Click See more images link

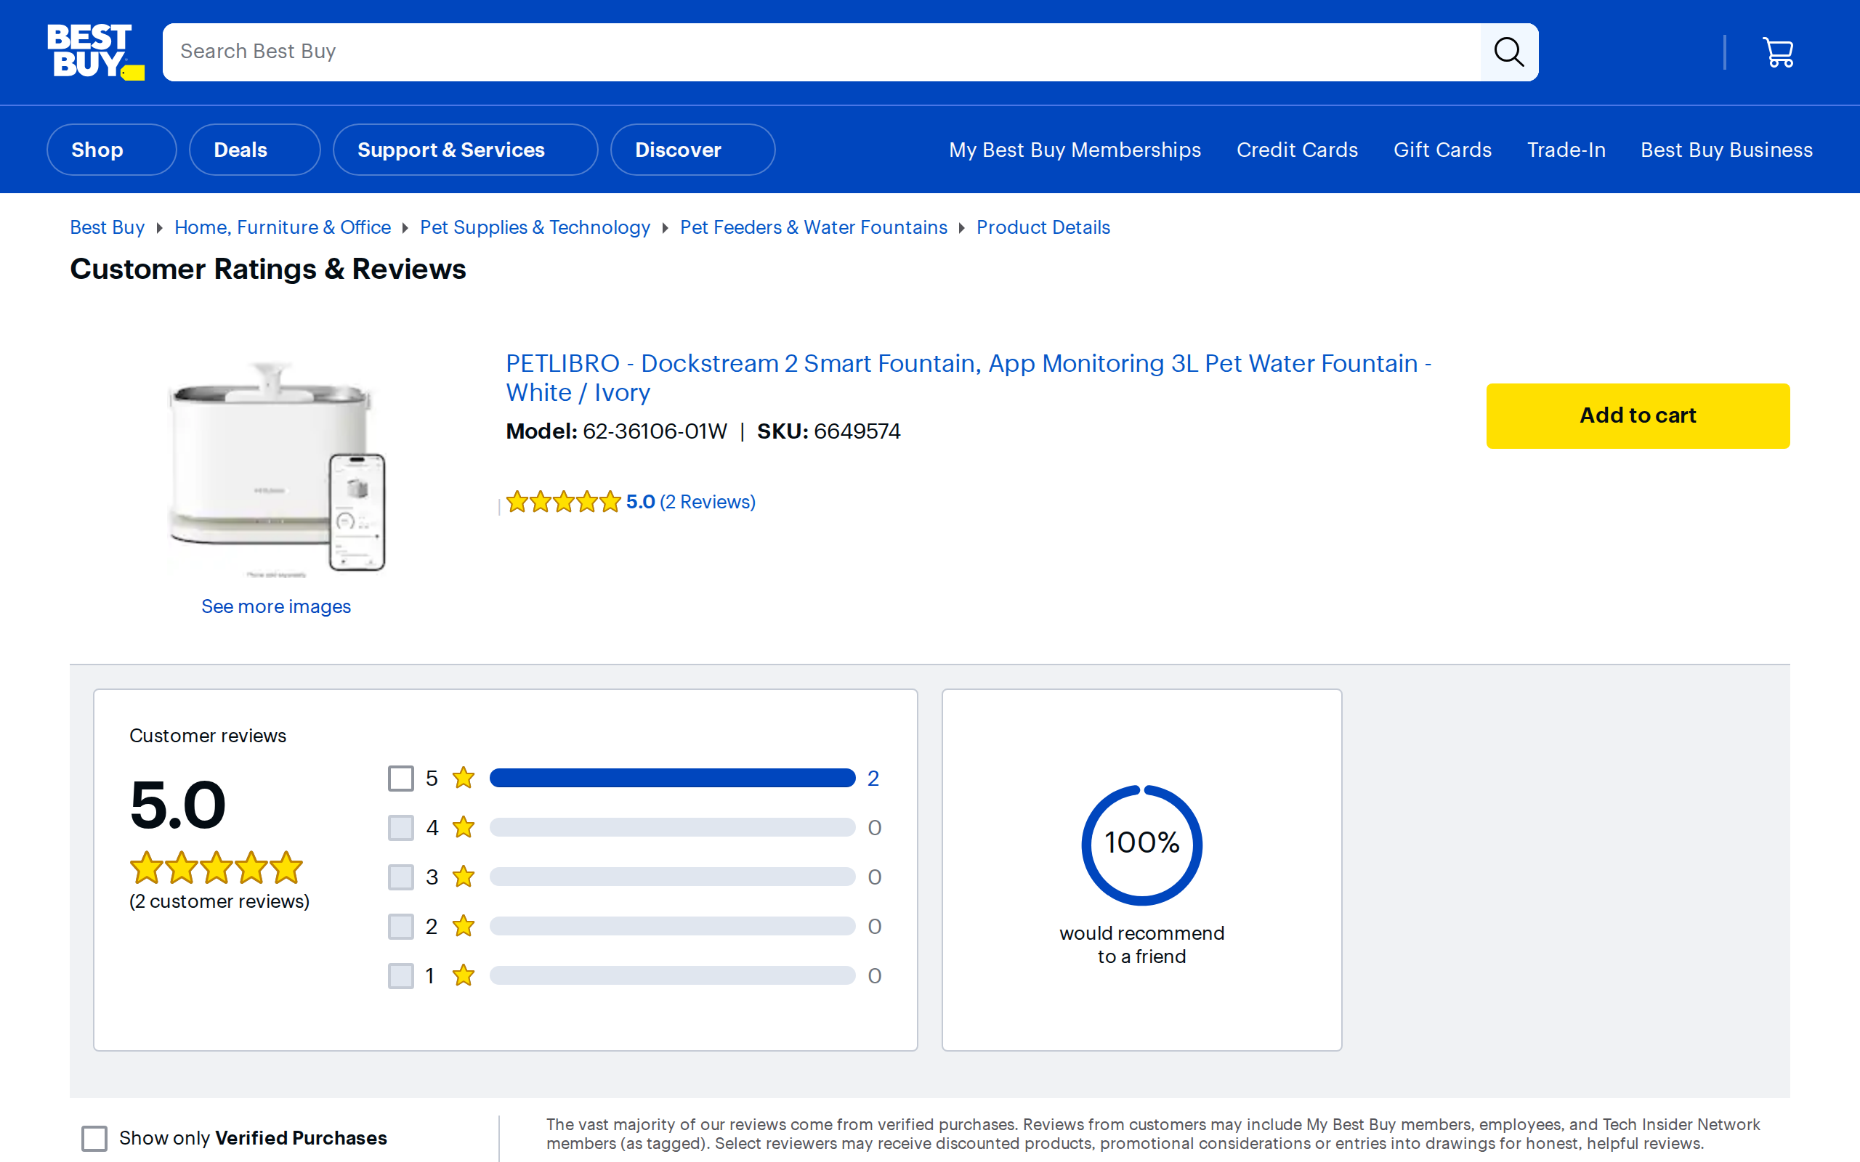276,606
